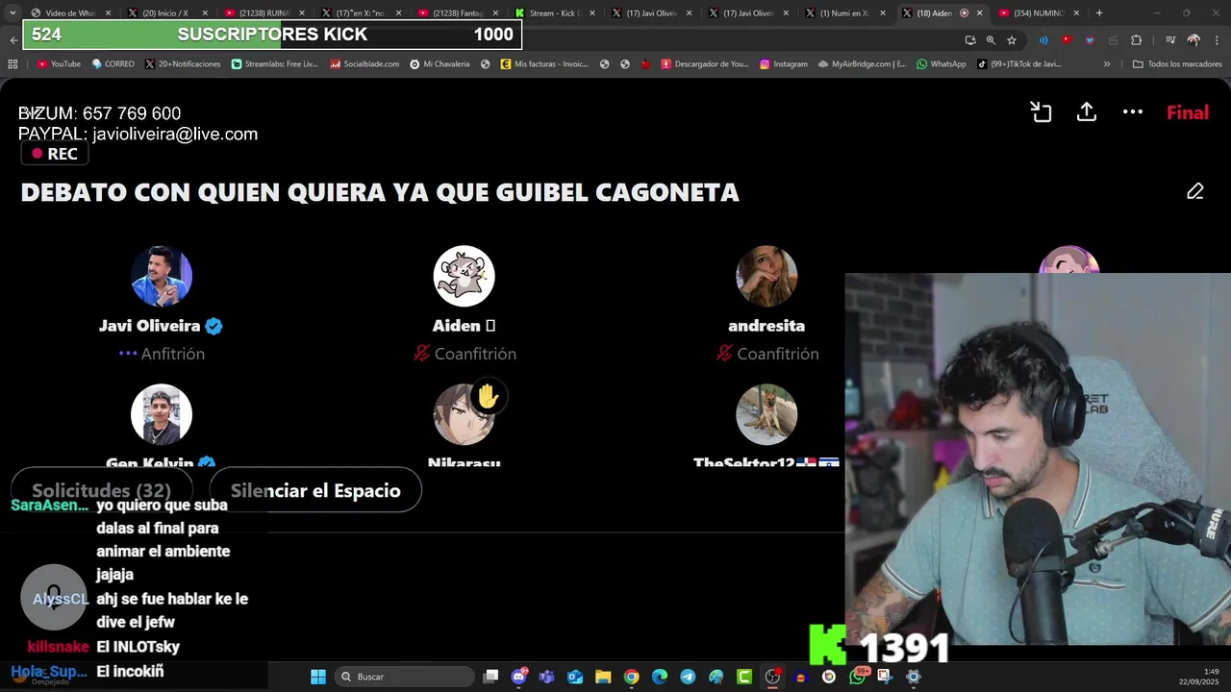The image size is (1231, 692).
Task: Open TheSektor12's dog avatar
Action: [x=766, y=414]
